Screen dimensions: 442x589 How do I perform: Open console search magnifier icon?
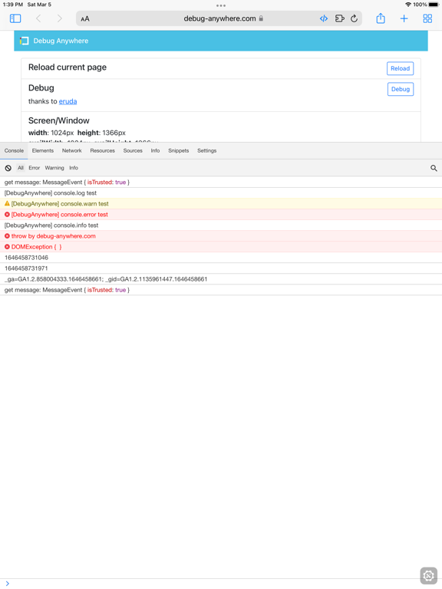click(x=434, y=168)
